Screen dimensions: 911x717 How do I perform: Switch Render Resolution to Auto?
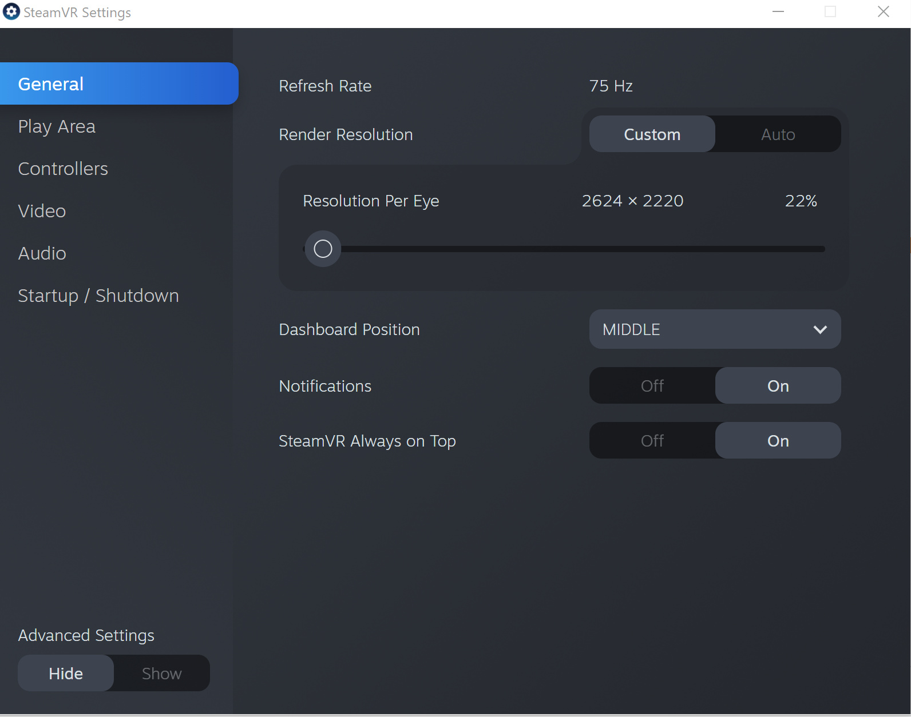point(778,134)
